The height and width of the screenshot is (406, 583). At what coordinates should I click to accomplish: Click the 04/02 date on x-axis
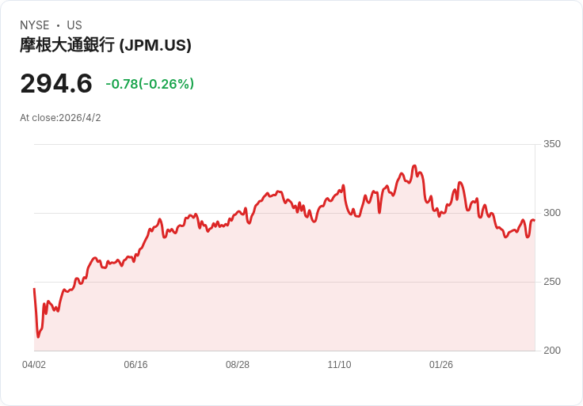[34, 365]
